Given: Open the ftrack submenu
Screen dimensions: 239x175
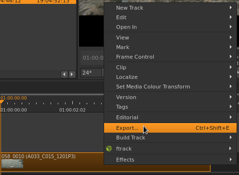Looking at the screenshot, I should point(170,149).
